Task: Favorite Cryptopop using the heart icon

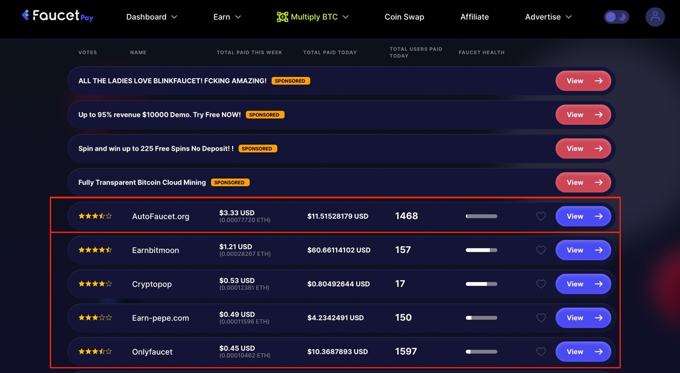Action: click(x=541, y=284)
